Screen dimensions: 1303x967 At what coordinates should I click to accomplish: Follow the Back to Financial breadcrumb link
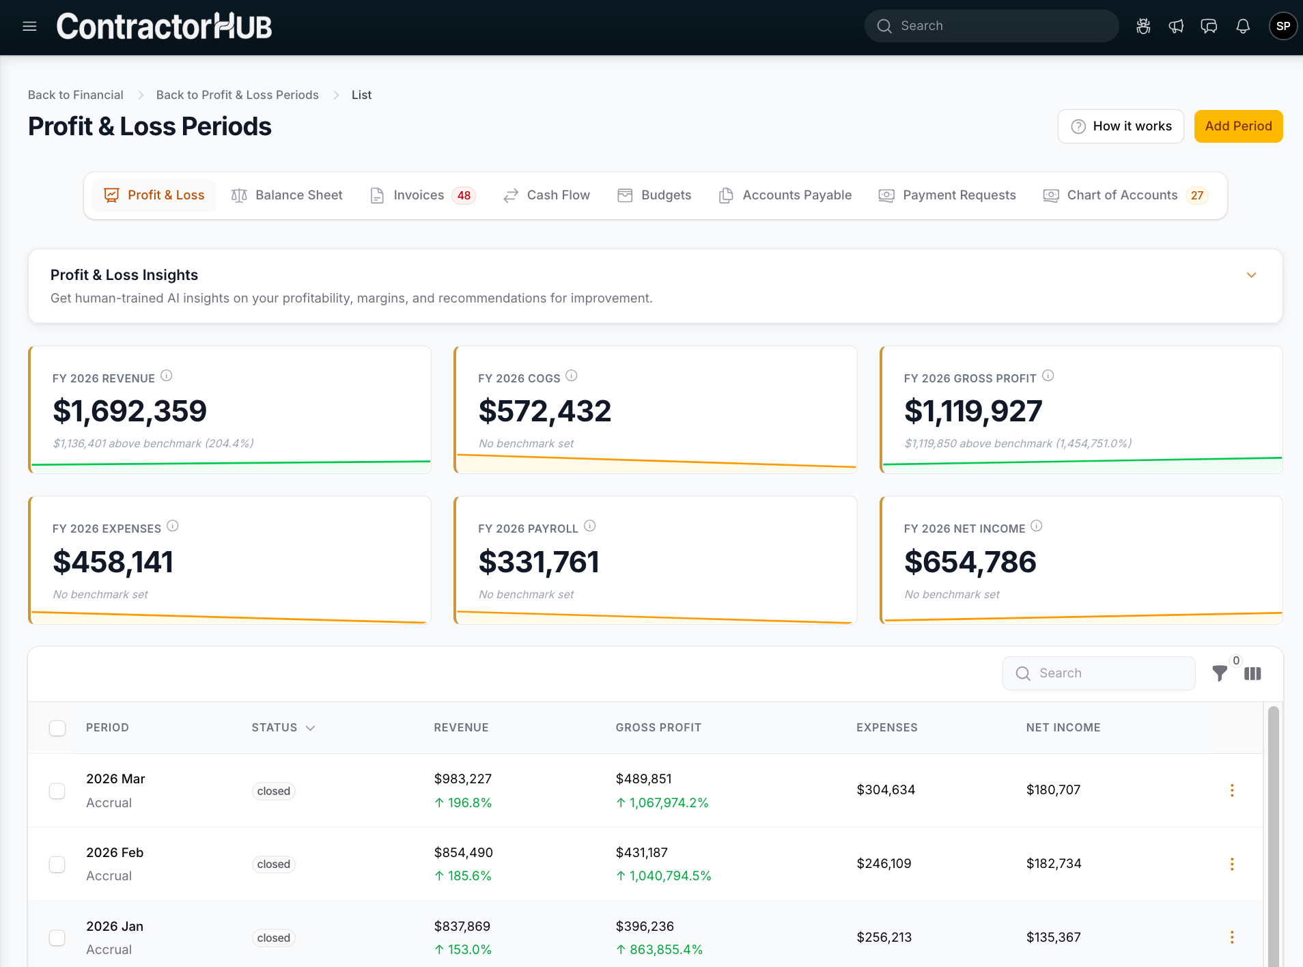75,95
